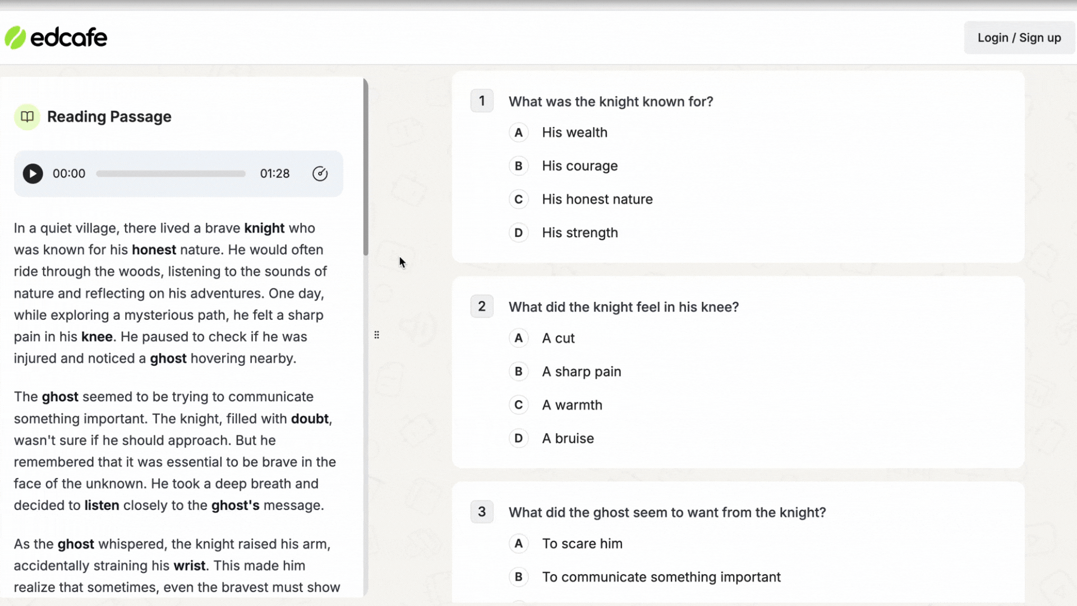Viewport: 1077px width, 606px height.
Task: Click the reading passage scrollbar
Action: tap(366, 167)
